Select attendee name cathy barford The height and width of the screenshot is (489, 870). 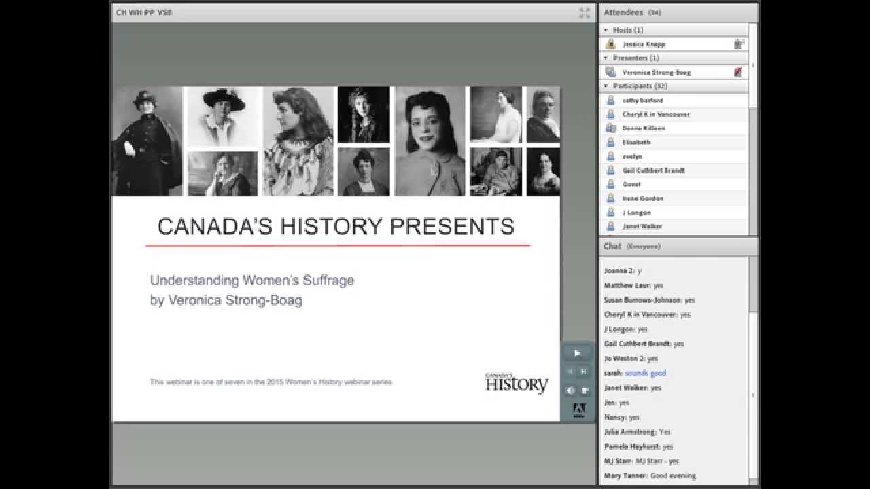point(643,101)
